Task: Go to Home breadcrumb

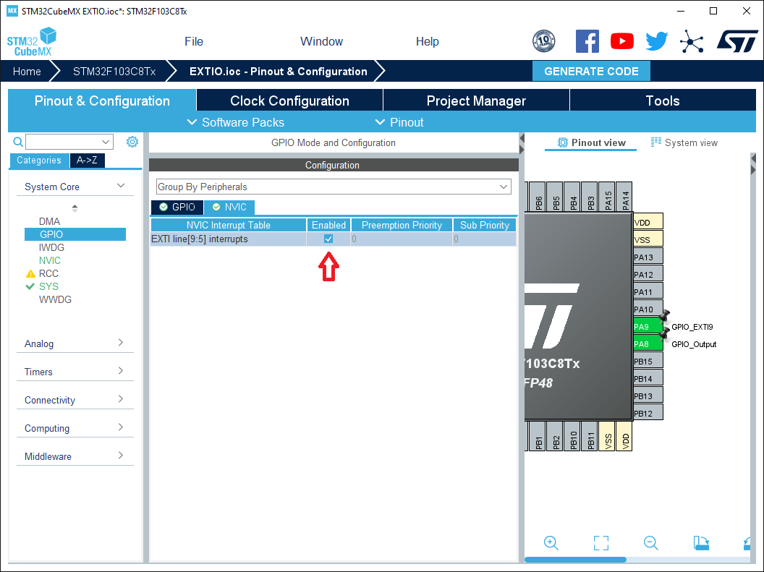Action: pyautogui.click(x=27, y=72)
